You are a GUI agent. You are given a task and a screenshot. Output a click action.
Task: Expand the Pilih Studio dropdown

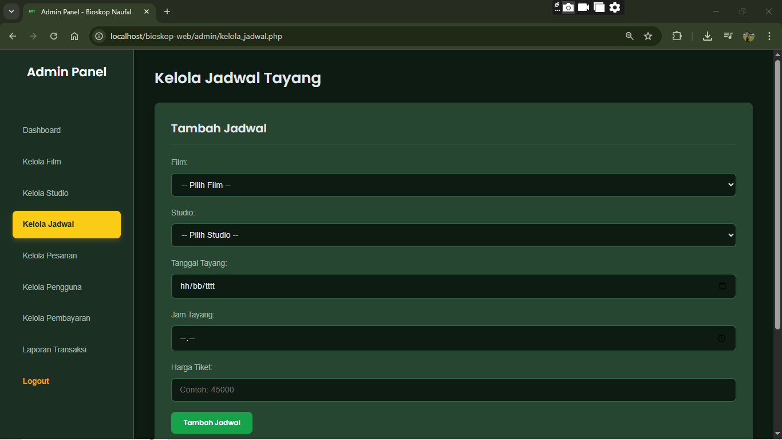pos(453,235)
